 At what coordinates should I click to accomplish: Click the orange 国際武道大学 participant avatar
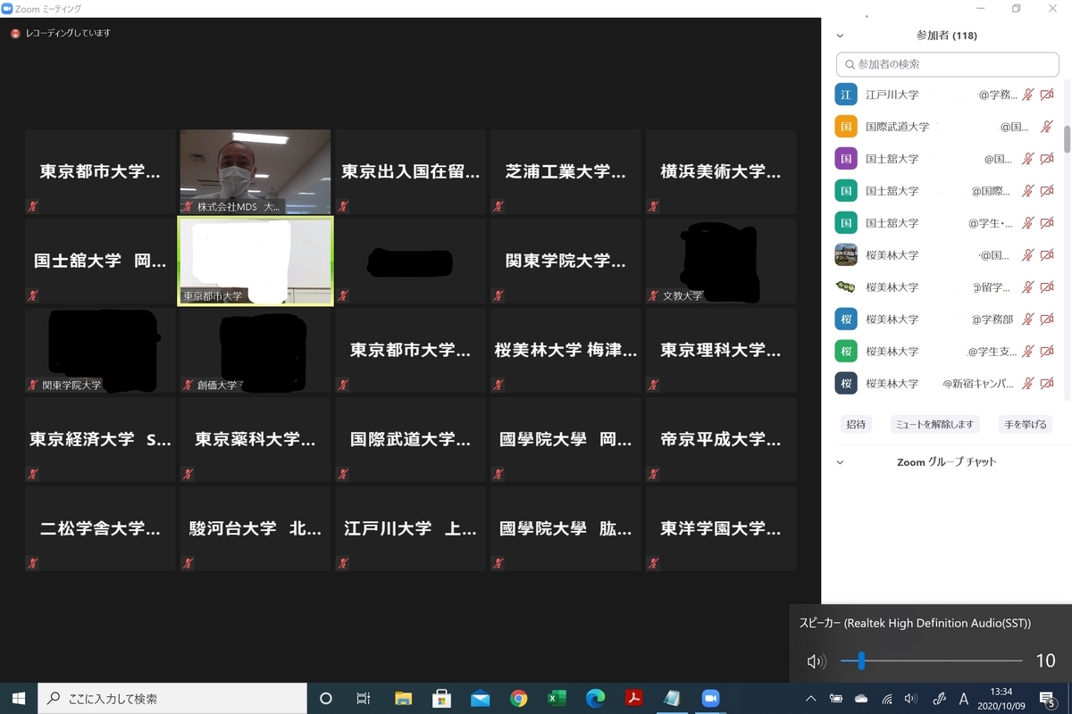[x=846, y=126]
